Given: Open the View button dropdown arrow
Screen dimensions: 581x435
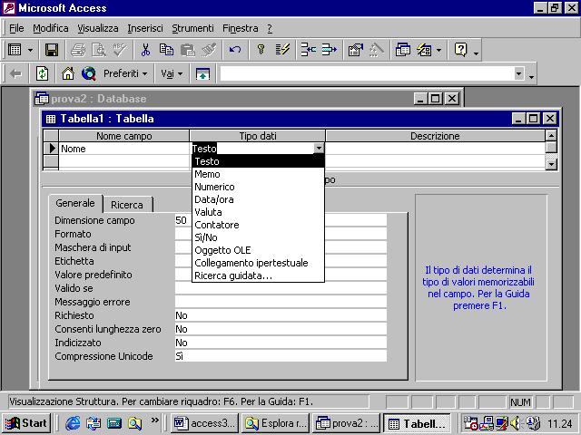Looking at the screenshot, I should 30,50.
